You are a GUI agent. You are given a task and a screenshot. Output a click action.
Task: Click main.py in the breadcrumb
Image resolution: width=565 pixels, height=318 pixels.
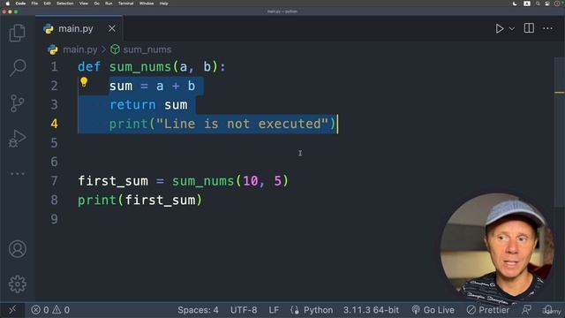click(80, 49)
